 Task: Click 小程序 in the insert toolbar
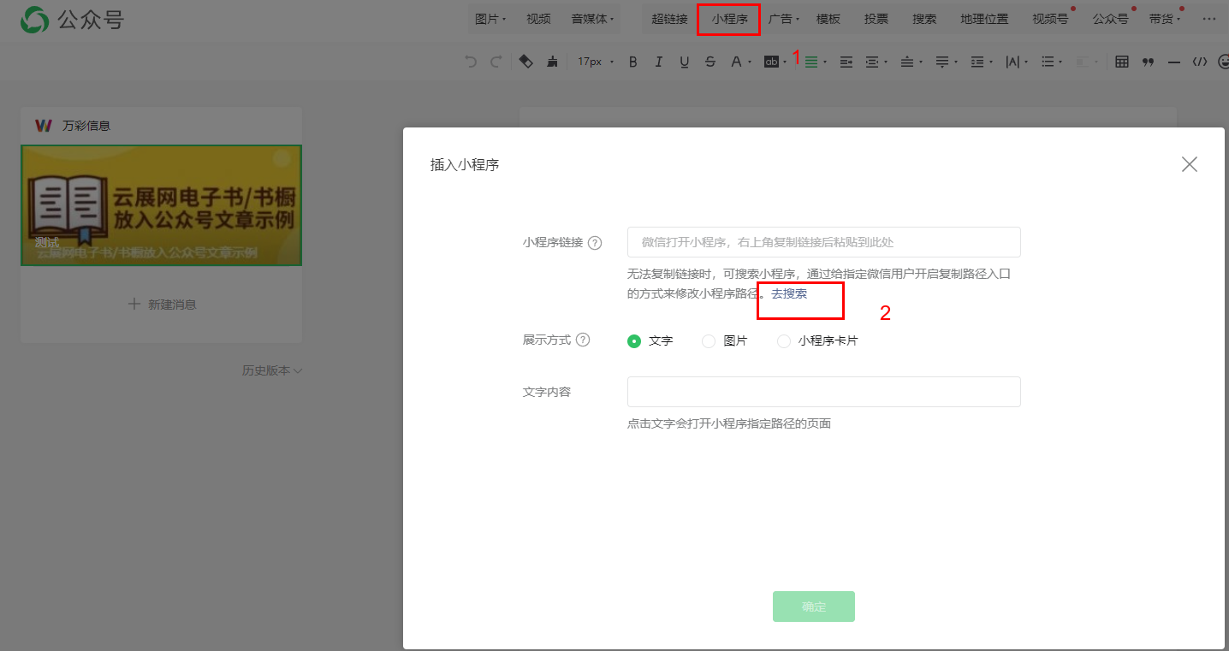click(729, 19)
